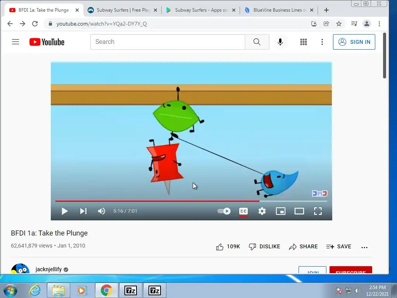Focus the YouTube Search field
397x298 pixels.
[167, 42]
